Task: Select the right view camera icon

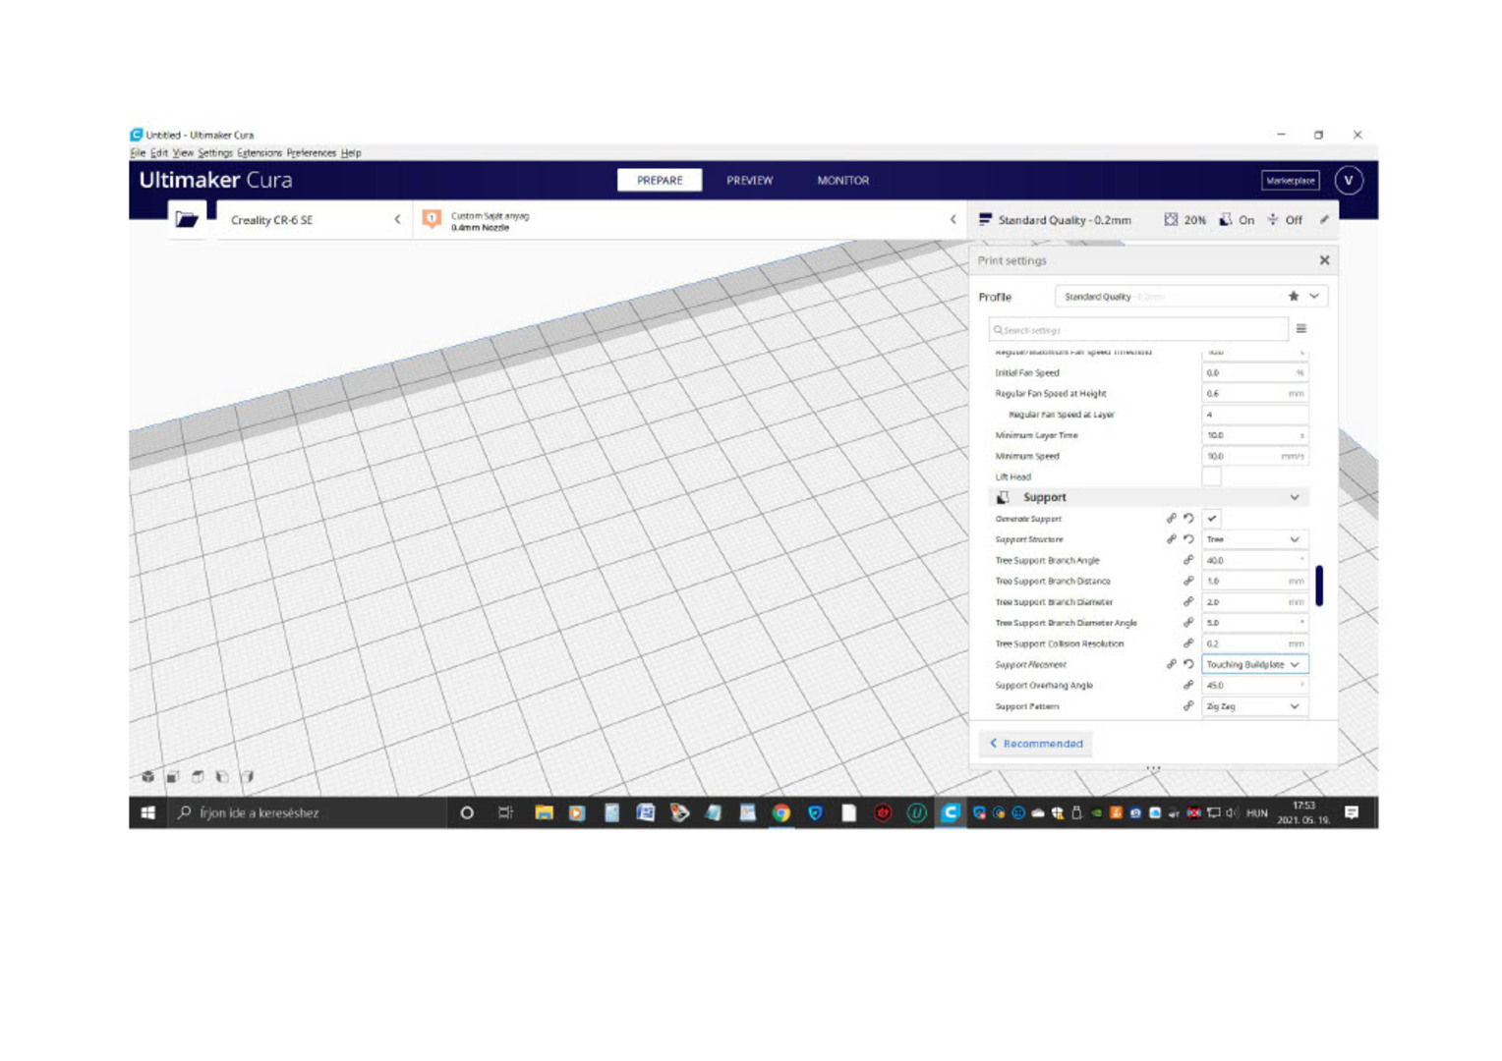Action: tap(247, 777)
